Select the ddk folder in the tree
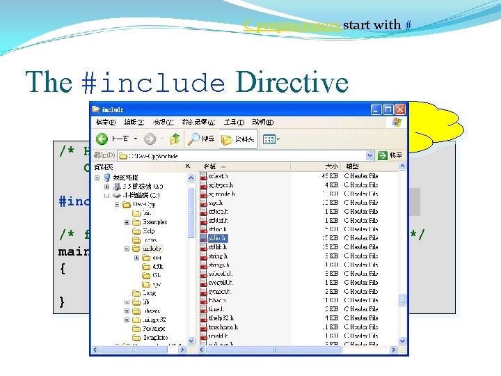 [152, 266]
